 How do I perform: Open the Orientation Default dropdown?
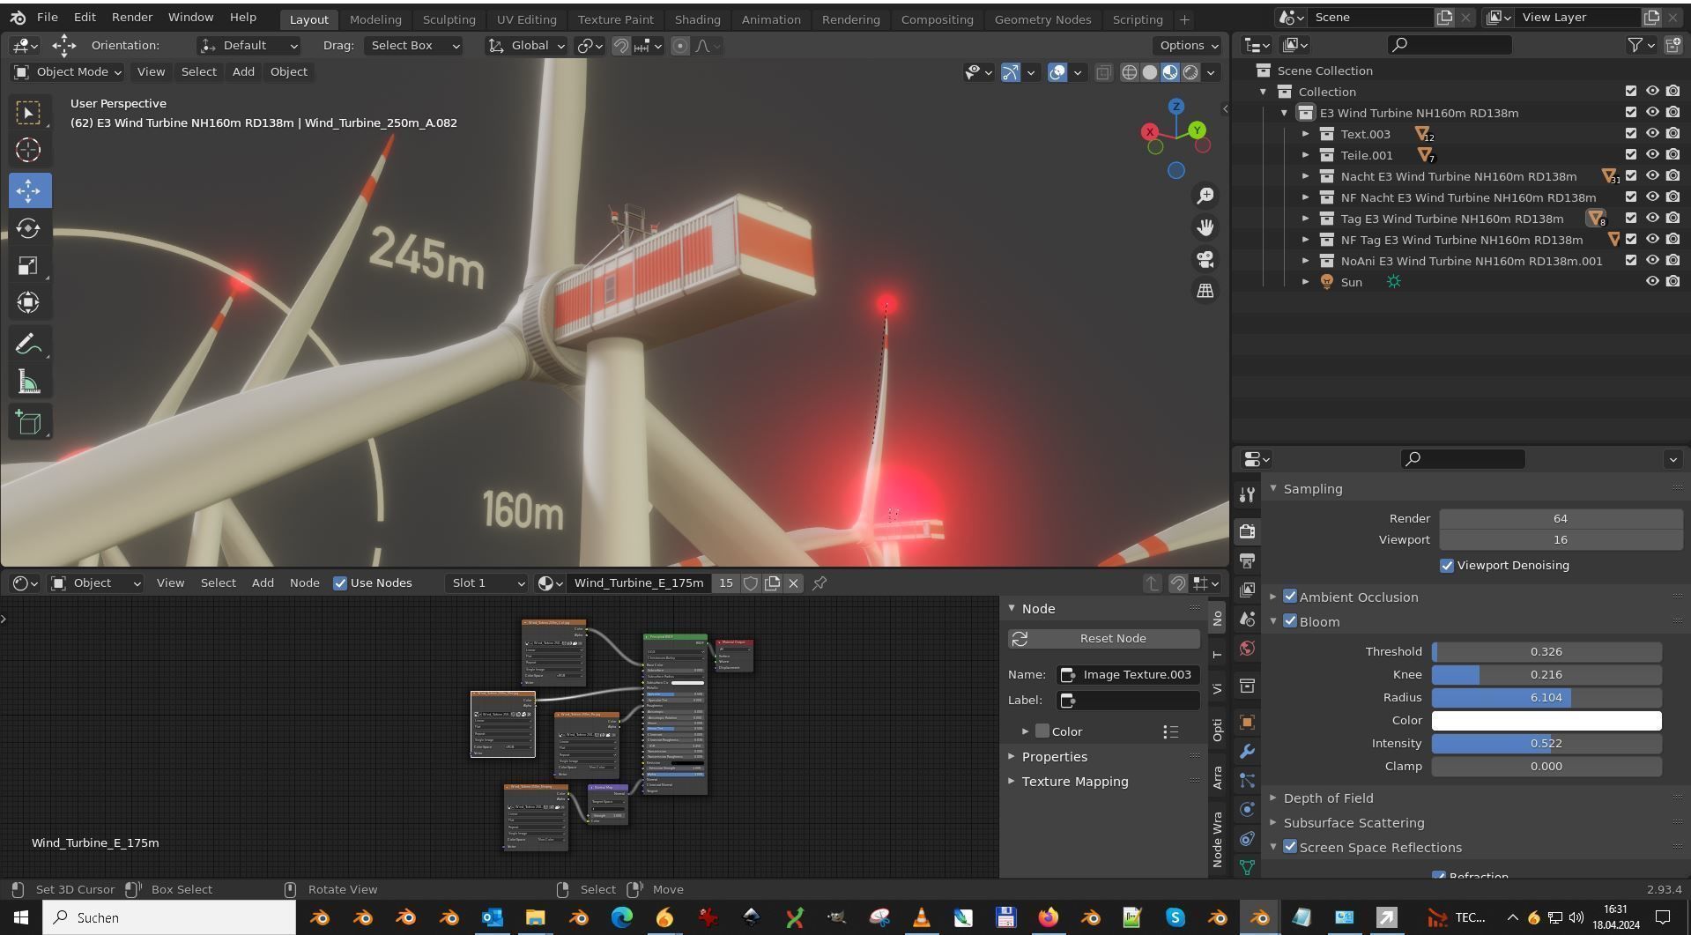point(249,46)
